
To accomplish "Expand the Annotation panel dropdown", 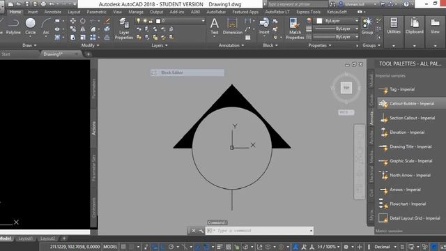I will (x=231, y=45).
